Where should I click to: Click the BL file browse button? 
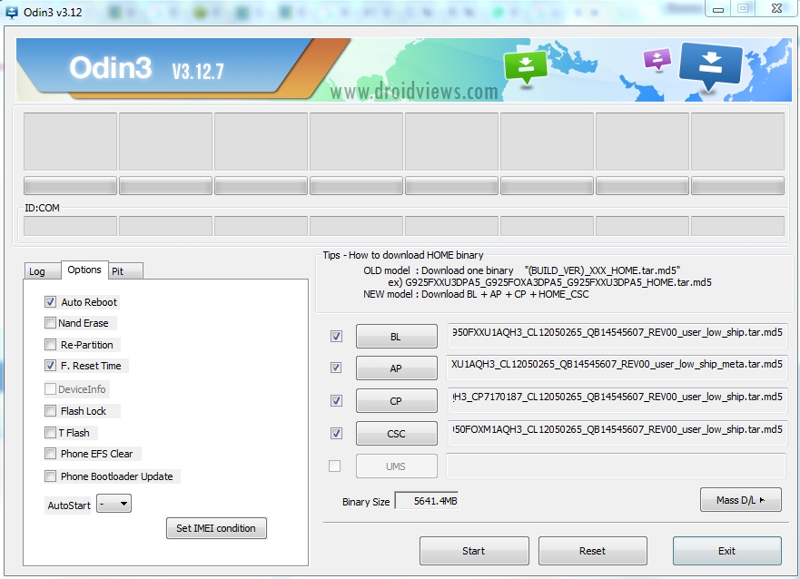[x=397, y=337]
